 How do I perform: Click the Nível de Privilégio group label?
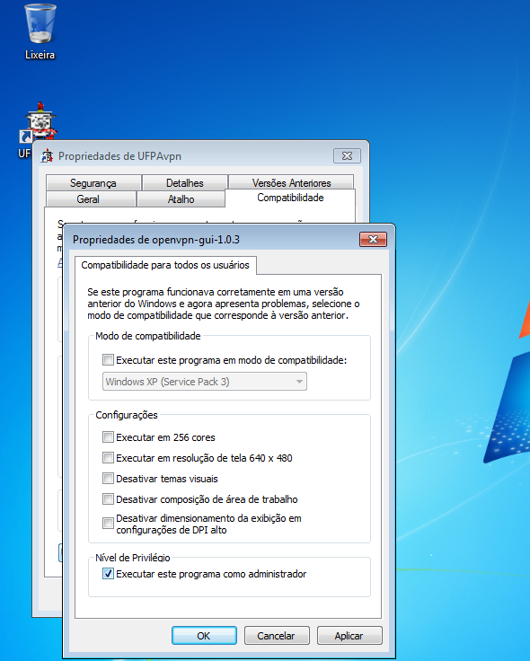133,558
